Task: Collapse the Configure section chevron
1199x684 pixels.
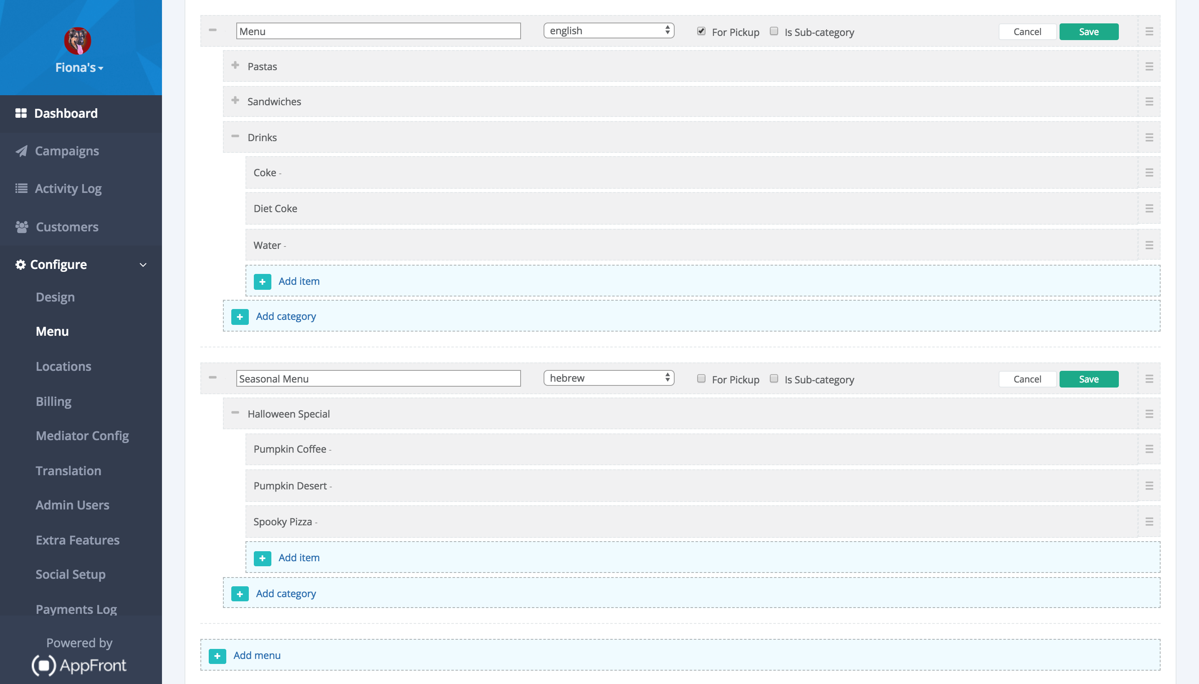Action: (143, 265)
